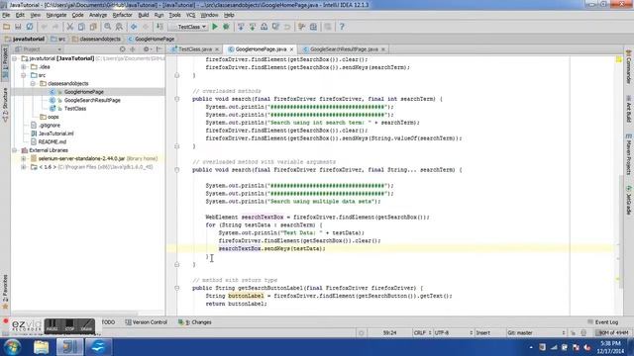634x356 pixels.
Task: Open the Changes tool window button
Action: click(195, 322)
